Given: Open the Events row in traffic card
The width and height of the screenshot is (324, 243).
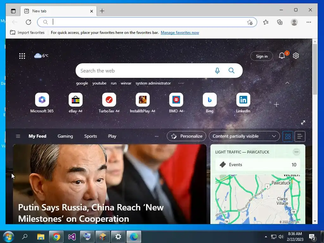Looking at the screenshot, I should click(x=258, y=165).
